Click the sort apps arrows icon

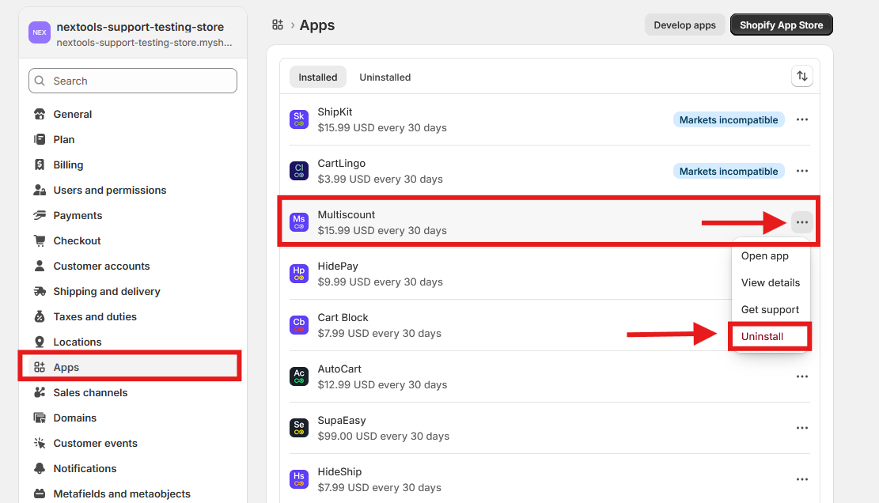point(802,76)
